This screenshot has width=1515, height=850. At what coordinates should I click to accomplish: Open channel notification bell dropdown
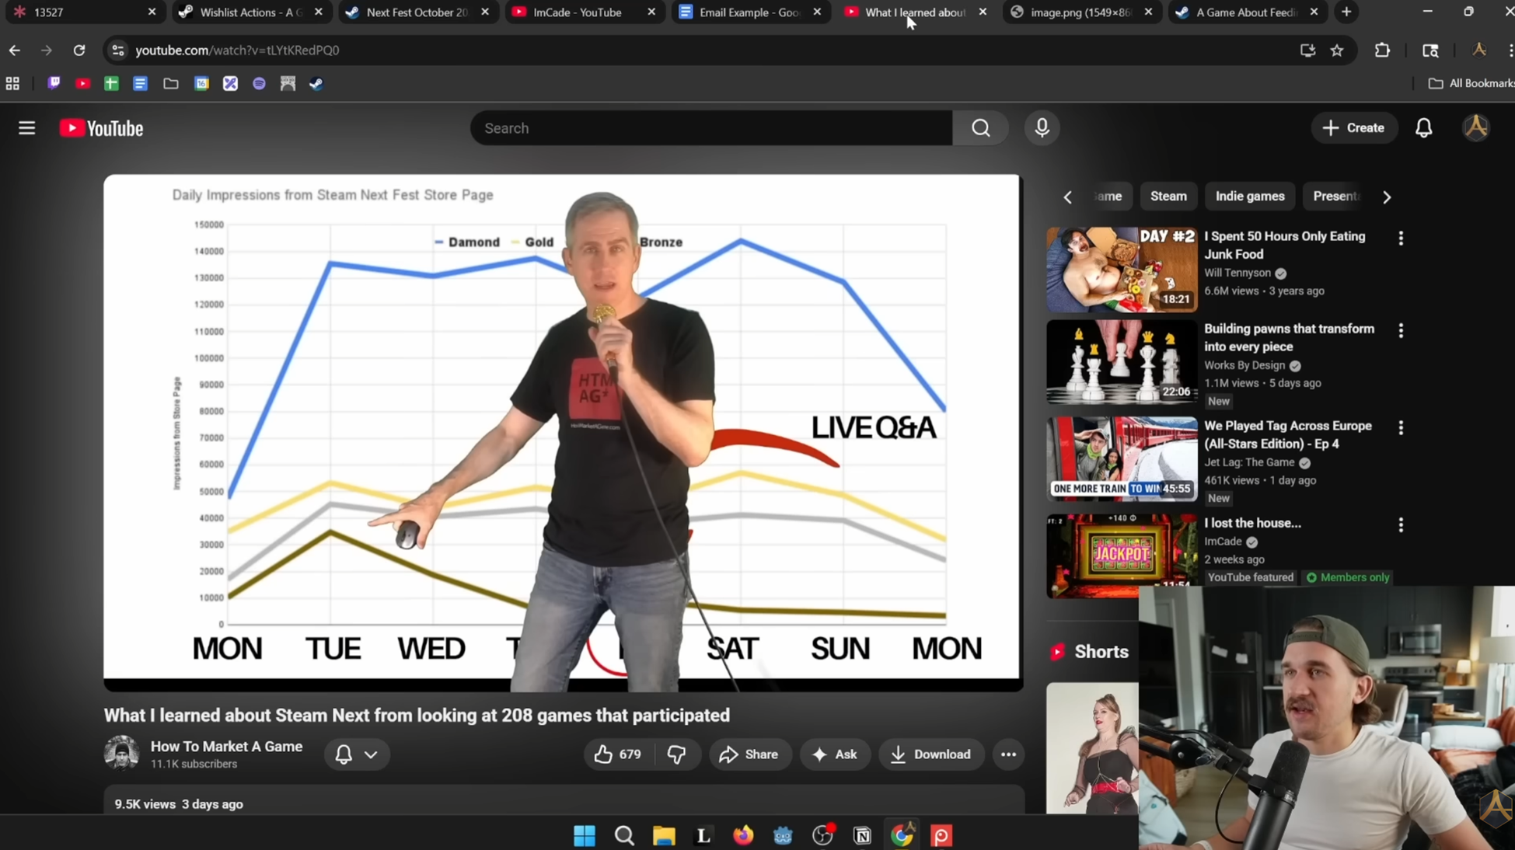(356, 754)
